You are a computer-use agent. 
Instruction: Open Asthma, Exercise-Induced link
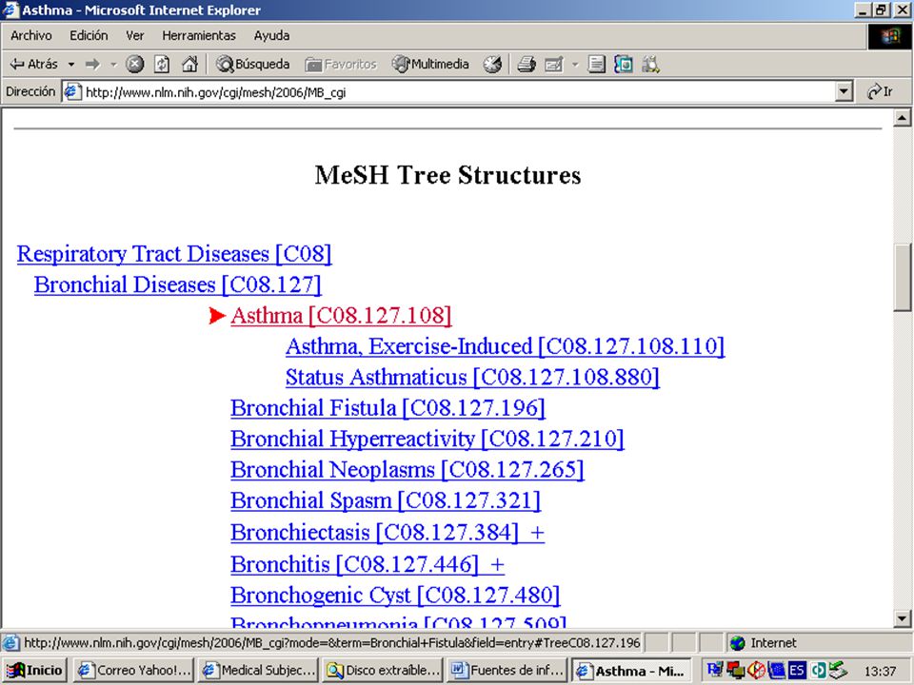click(x=506, y=346)
